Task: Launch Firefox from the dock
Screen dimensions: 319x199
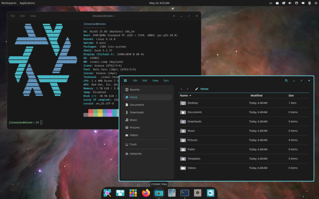Action: [x=146, y=193]
